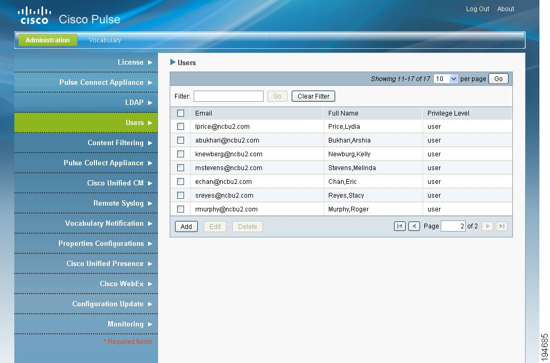Expand the LDAP sidebar section
Viewport: 550px width, 363px height.
tap(151, 102)
